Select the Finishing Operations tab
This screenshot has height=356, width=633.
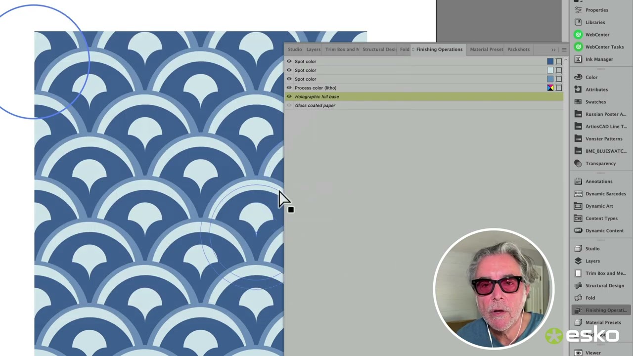pyautogui.click(x=439, y=49)
